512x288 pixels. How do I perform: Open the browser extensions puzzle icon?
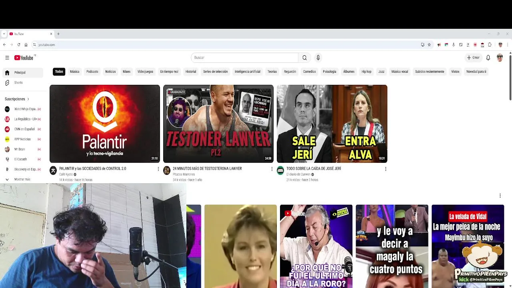(x=490, y=45)
